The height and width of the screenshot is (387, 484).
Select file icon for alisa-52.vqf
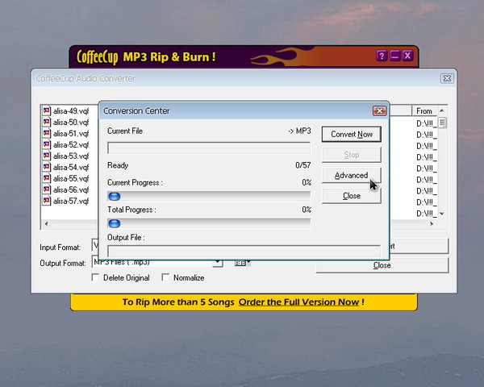47,144
